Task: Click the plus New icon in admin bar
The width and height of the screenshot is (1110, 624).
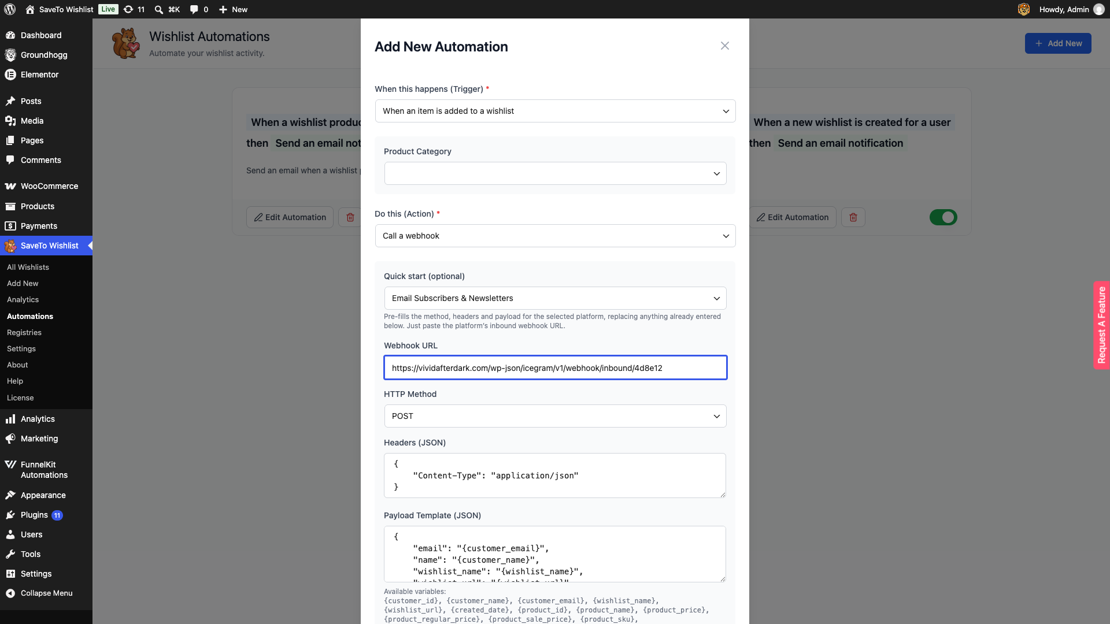Action: click(x=223, y=9)
